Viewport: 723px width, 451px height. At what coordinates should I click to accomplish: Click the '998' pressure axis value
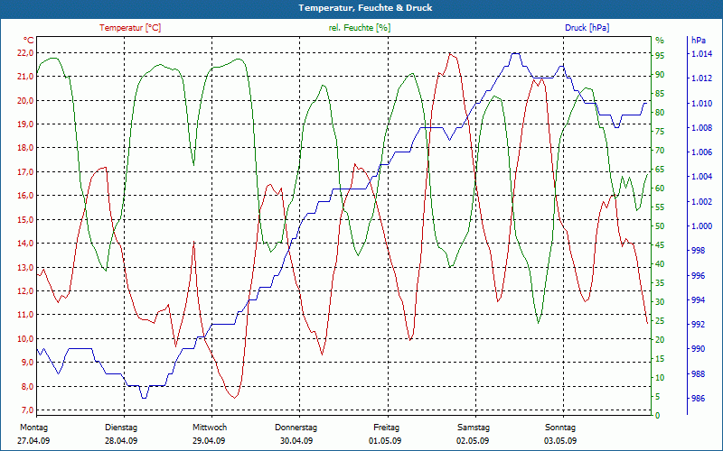(x=698, y=251)
